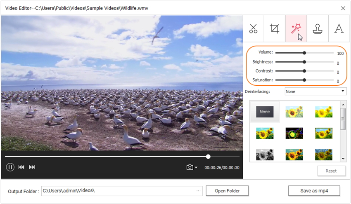Open the Subtitle text tool
351x204 pixels.
[339, 28]
